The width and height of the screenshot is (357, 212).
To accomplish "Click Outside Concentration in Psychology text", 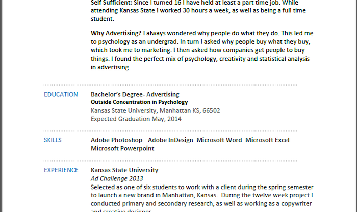I will (139, 102).
